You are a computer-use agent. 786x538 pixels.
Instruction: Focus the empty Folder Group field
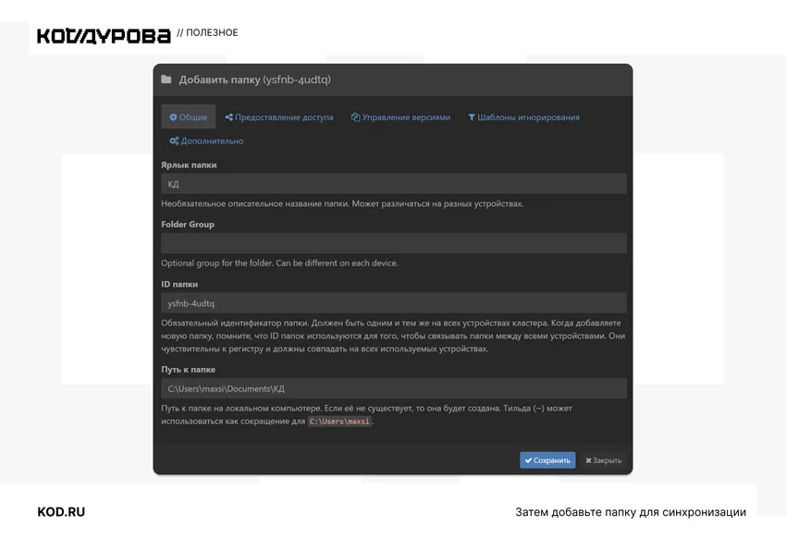coord(394,243)
